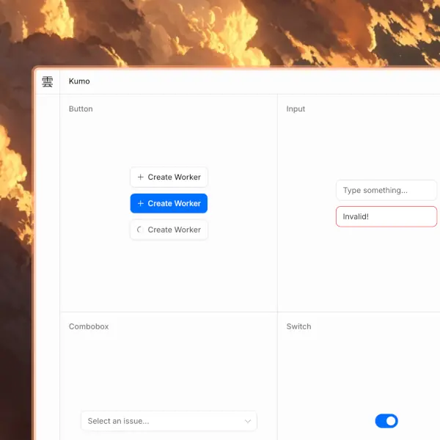This screenshot has width=440, height=440.
Task: Focus the Type something... input field
Action: (x=386, y=190)
